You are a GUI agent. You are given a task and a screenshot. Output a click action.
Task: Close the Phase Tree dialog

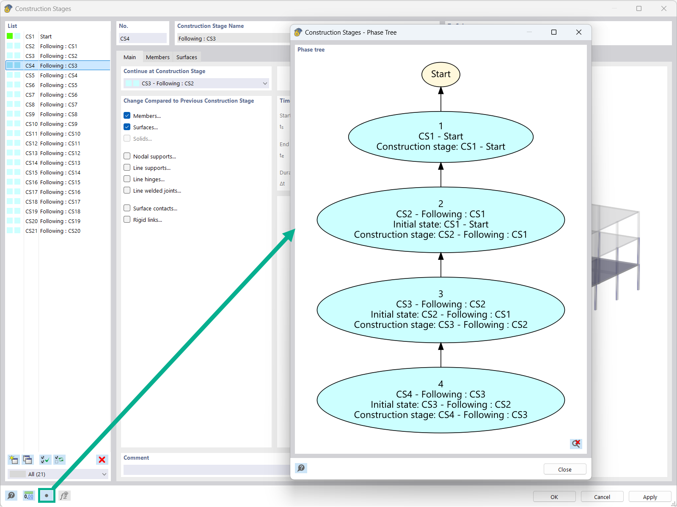(564, 469)
